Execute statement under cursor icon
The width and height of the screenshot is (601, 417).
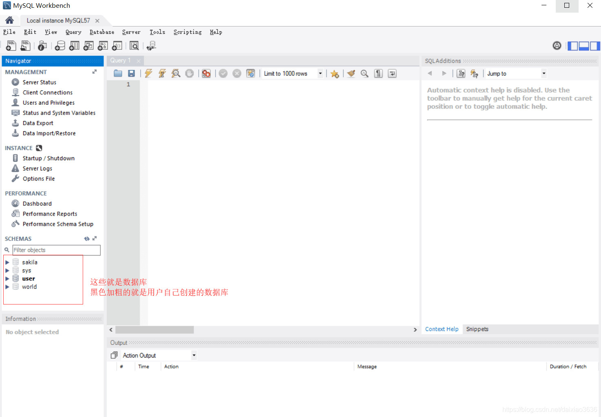162,73
